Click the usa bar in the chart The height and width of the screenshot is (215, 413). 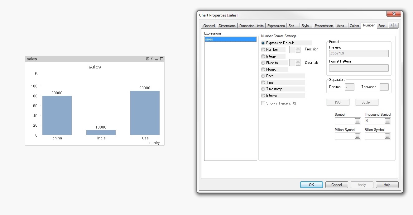click(x=145, y=113)
